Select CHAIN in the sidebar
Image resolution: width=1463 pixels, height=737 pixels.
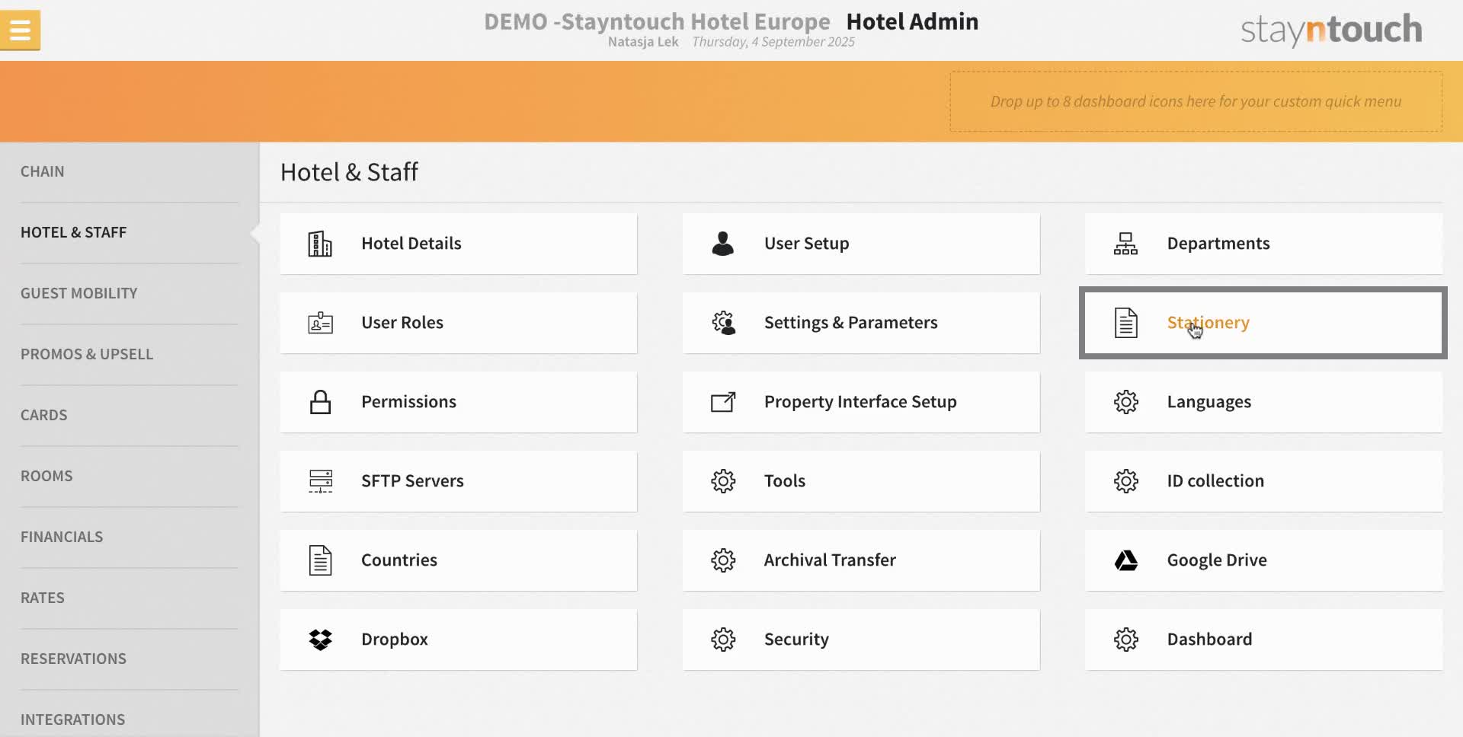(x=43, y=172)
